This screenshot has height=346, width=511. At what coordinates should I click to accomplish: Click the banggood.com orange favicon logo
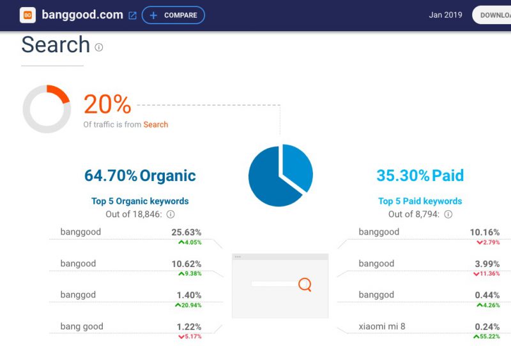tap(27, 15)
